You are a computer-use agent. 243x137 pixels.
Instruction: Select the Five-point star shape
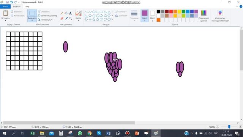pyautogui.click(x=94, y=19)
